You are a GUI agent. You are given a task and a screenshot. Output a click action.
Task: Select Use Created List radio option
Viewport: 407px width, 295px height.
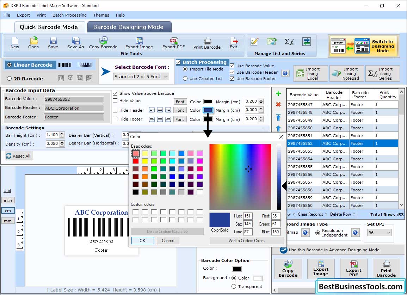[185, 79]
